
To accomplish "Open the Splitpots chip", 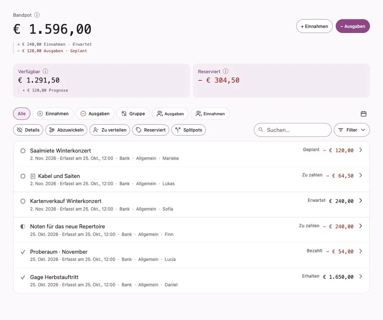I will coord(189,130).
